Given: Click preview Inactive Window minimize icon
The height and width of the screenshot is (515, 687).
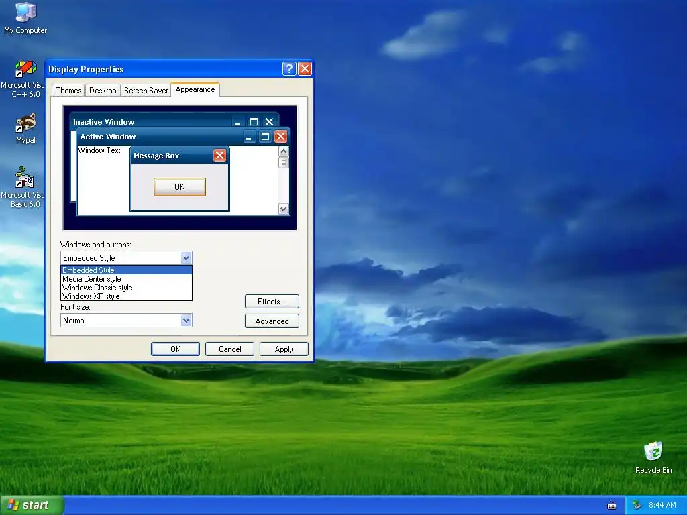Looking at the screenshot, I should click(x=237, y=122).
